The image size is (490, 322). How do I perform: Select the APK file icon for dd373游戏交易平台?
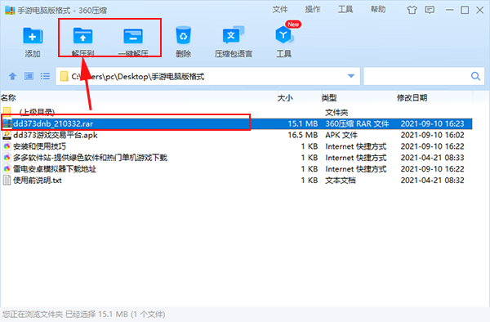pos(7,135)
